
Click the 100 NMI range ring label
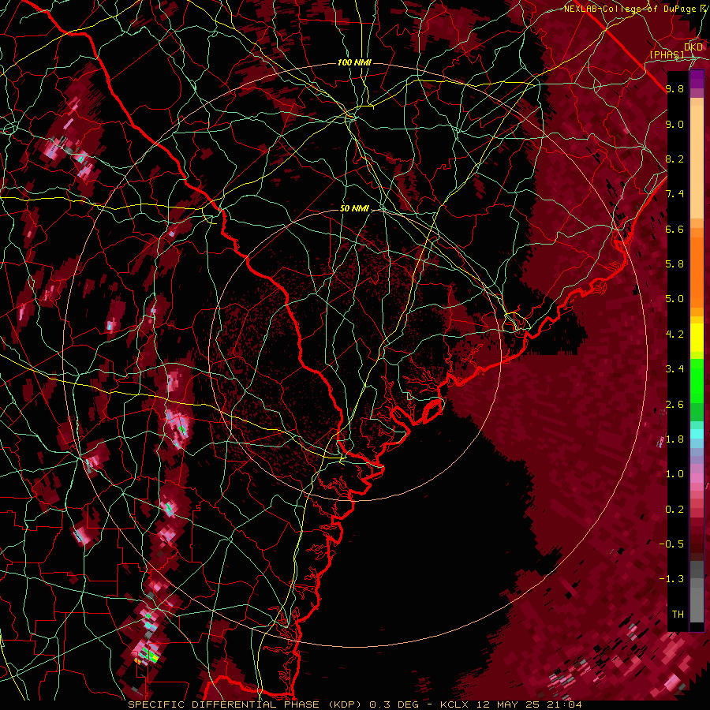(354, 62)
